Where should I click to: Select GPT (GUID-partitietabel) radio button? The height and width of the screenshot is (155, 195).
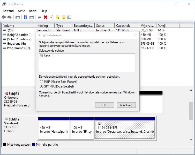pyautogui.click(x=41, y=86)
